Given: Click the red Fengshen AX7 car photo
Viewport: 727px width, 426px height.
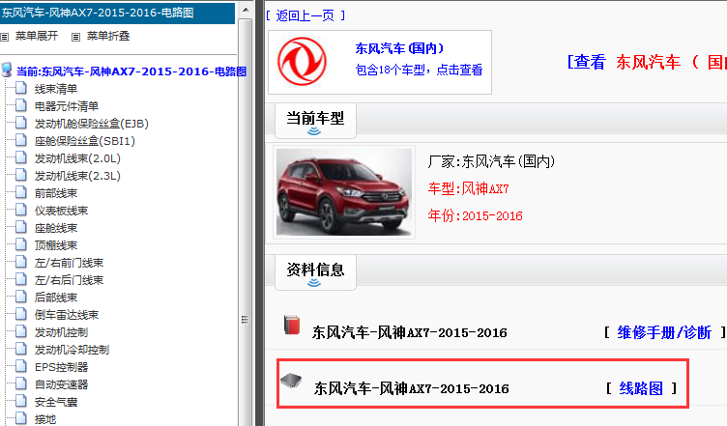Looking at the screenshot, I should [344, 192].
